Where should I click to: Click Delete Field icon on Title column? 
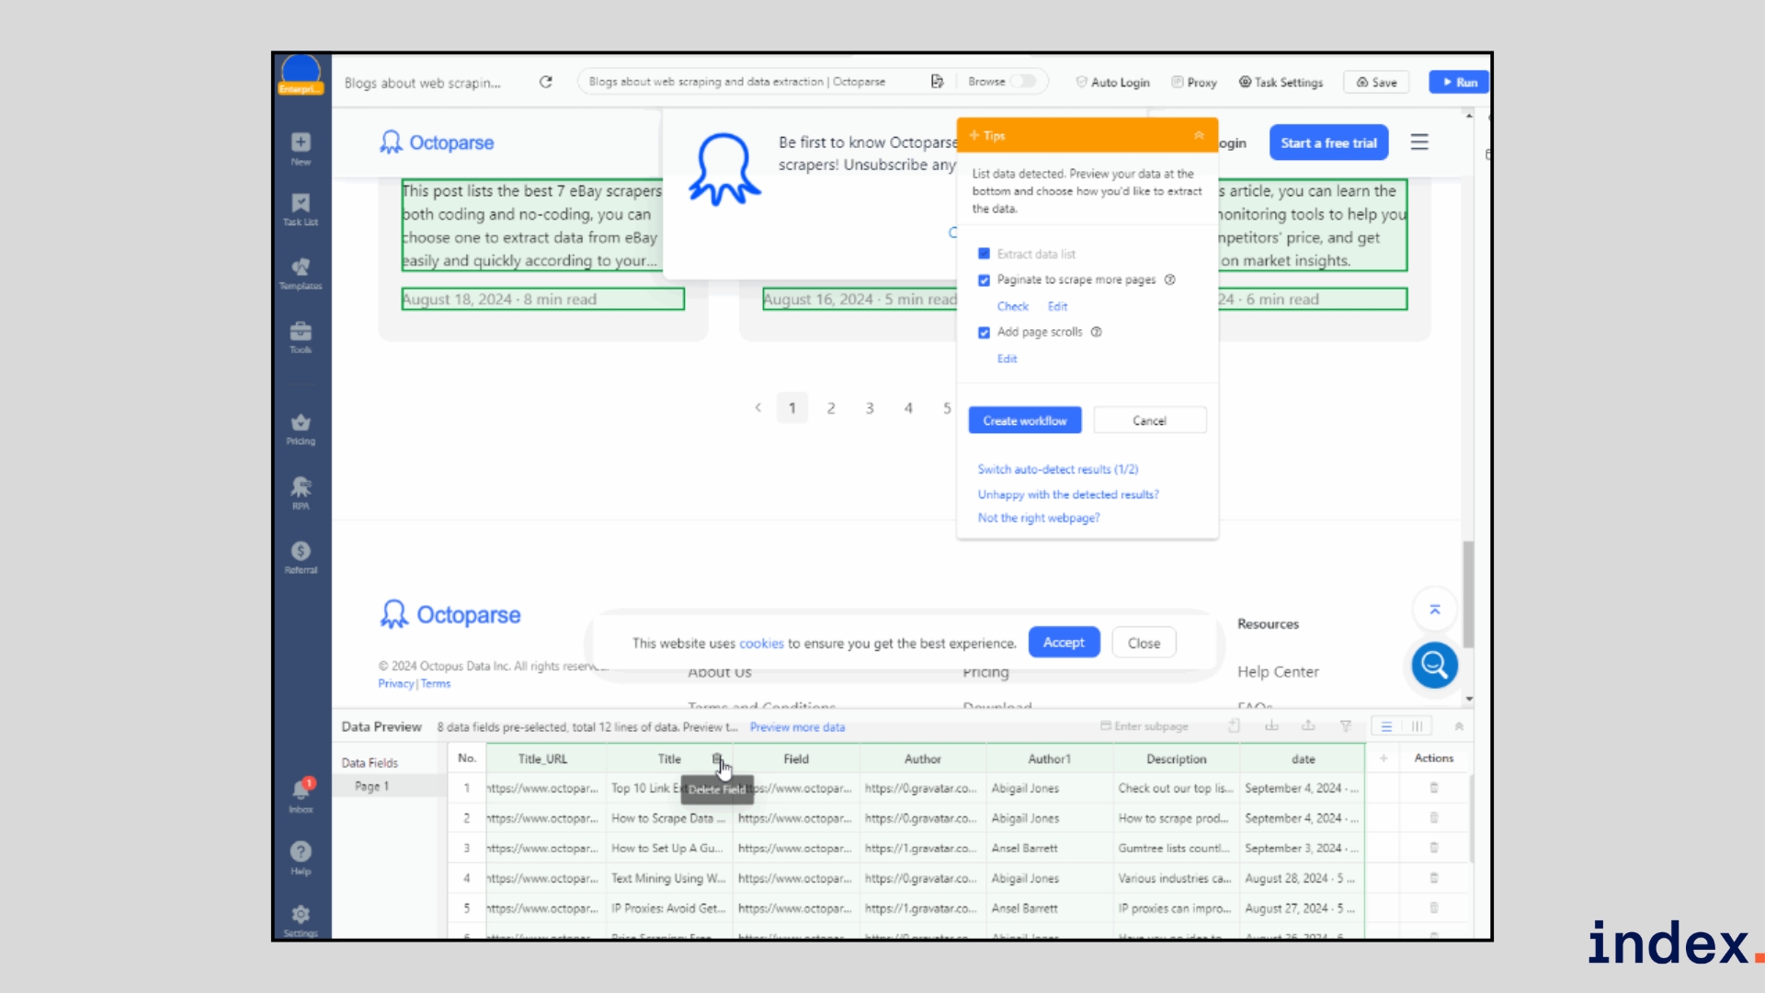click(x=717, y=759)
